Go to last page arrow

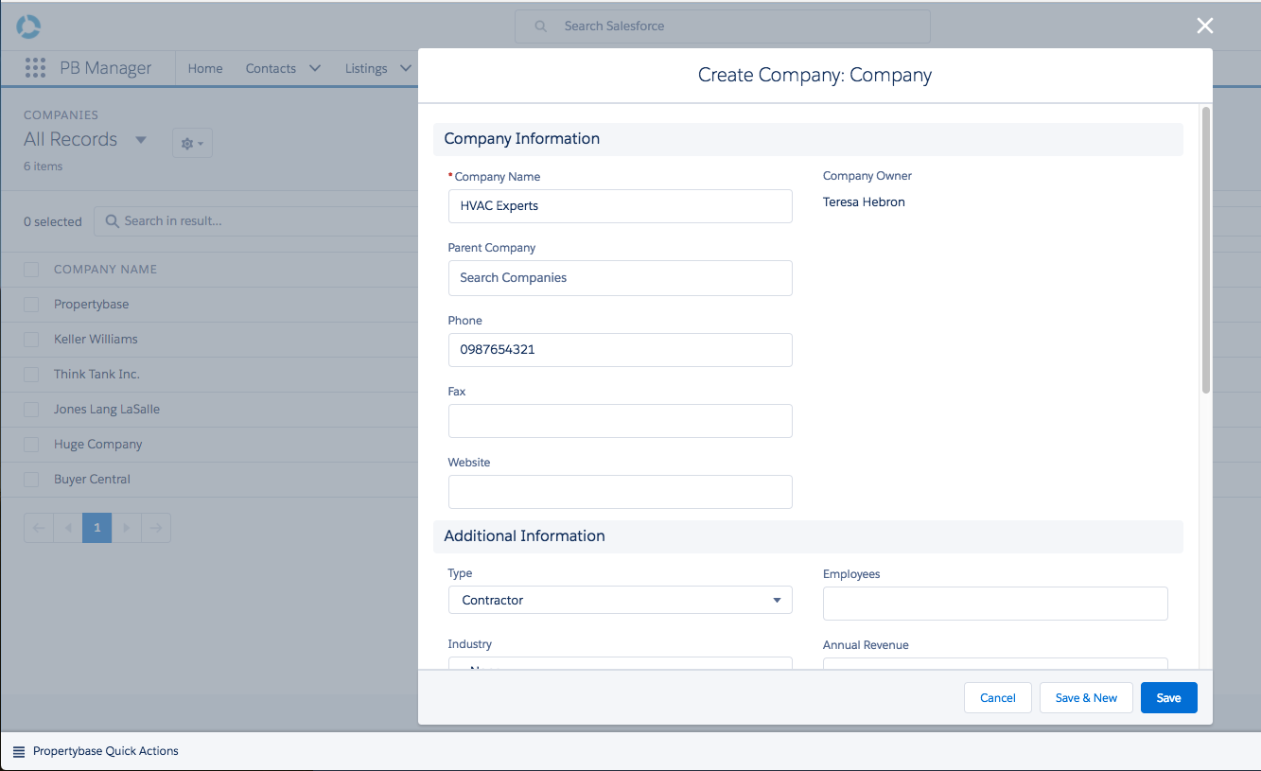pos(156,528)
